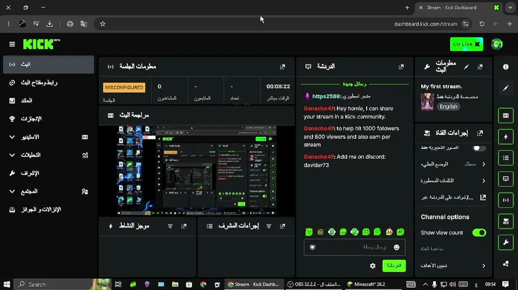The width and height of the screenshot is (518, 290).
Task: Click the chat identity shield icon
Action: pyautogui.click(x=312, y=247)
